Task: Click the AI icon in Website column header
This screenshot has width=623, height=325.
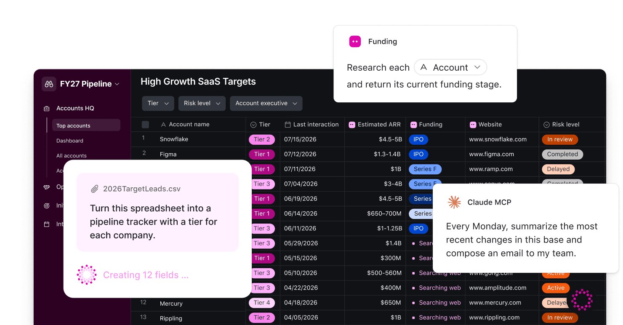Action: coord(473,125)
